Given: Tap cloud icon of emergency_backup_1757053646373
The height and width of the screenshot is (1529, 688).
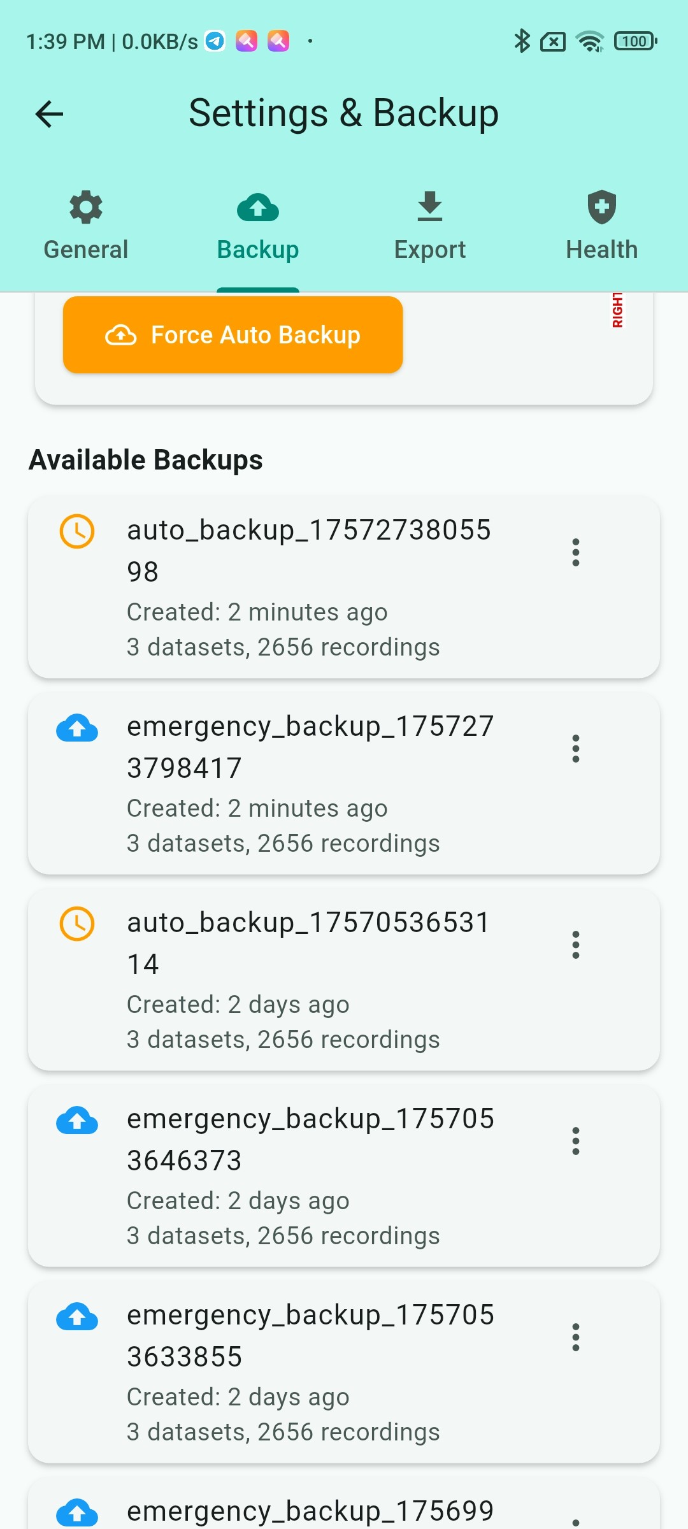Looking at the screenshot, I should click(x=77, y=1120).
